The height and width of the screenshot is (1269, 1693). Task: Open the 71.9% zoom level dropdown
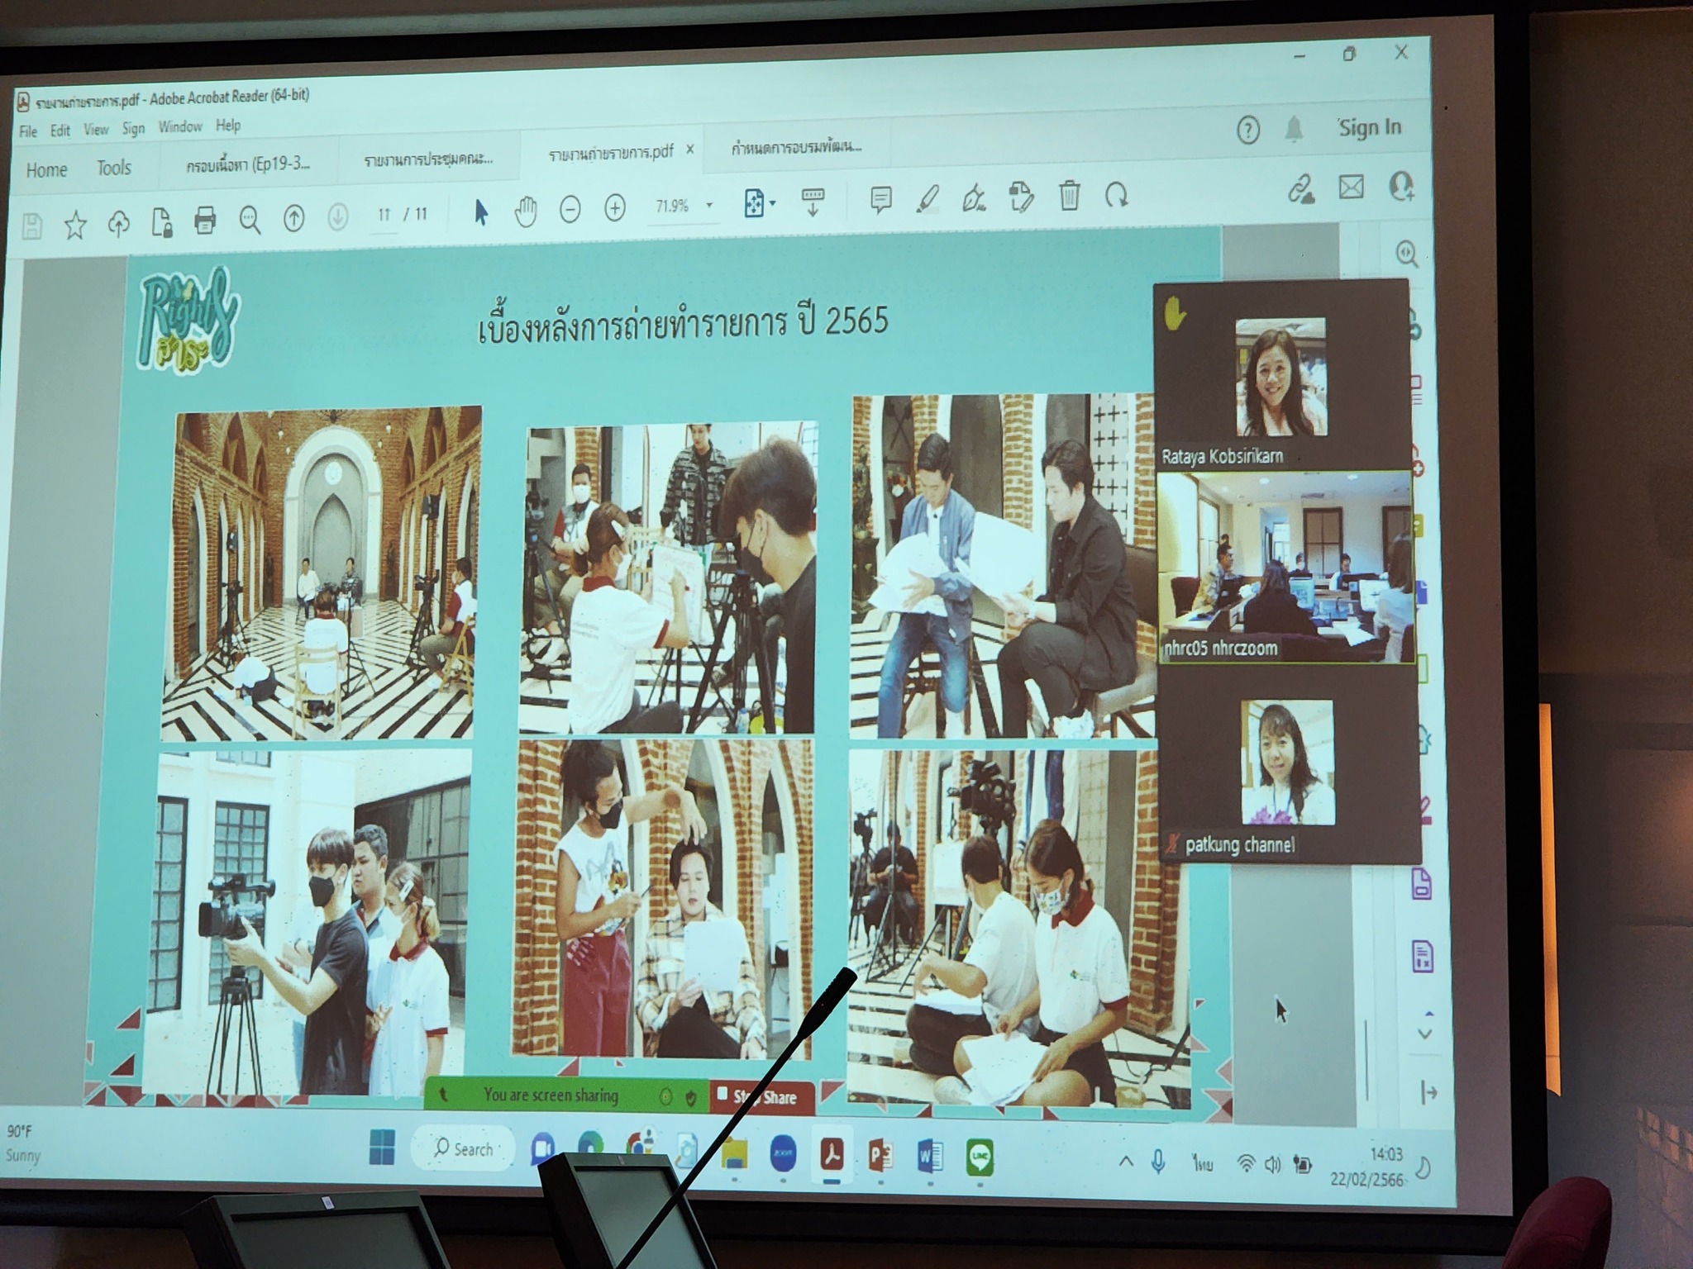tap(708, 205)
